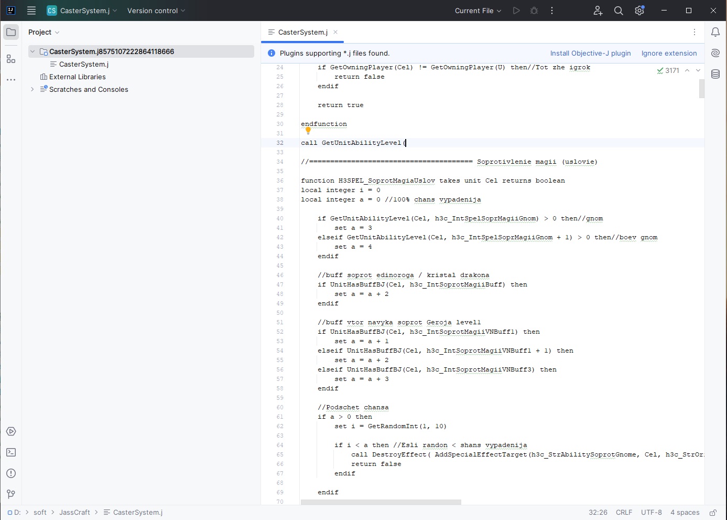The image size is (727, 520).
Task: Toggle the read-only file lock icon
Action: click(x=713, y=513)
